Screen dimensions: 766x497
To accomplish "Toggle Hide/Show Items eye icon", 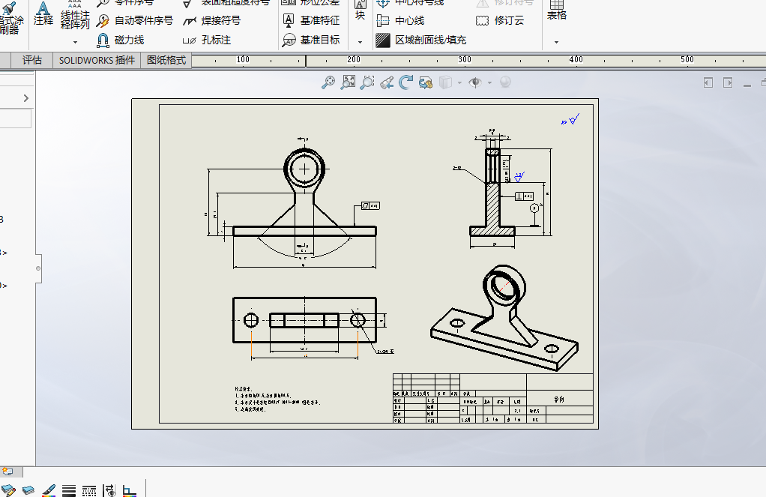I will tap(475, 82).
